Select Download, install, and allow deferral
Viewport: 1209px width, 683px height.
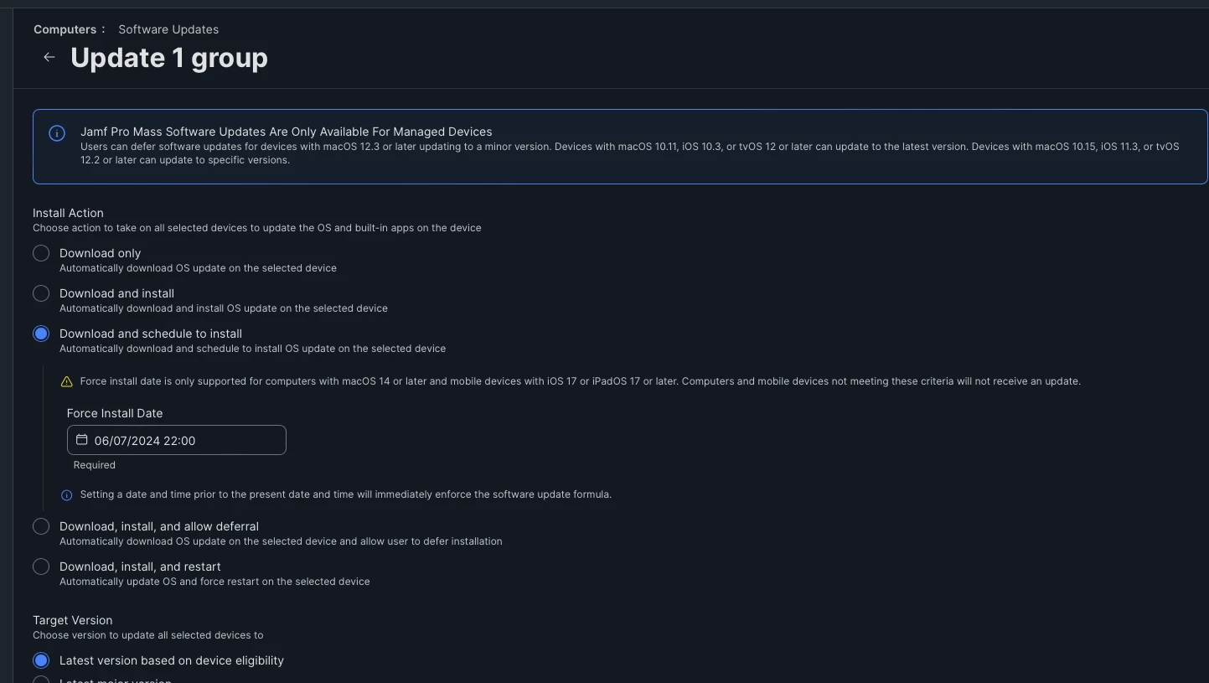point(41,526)
